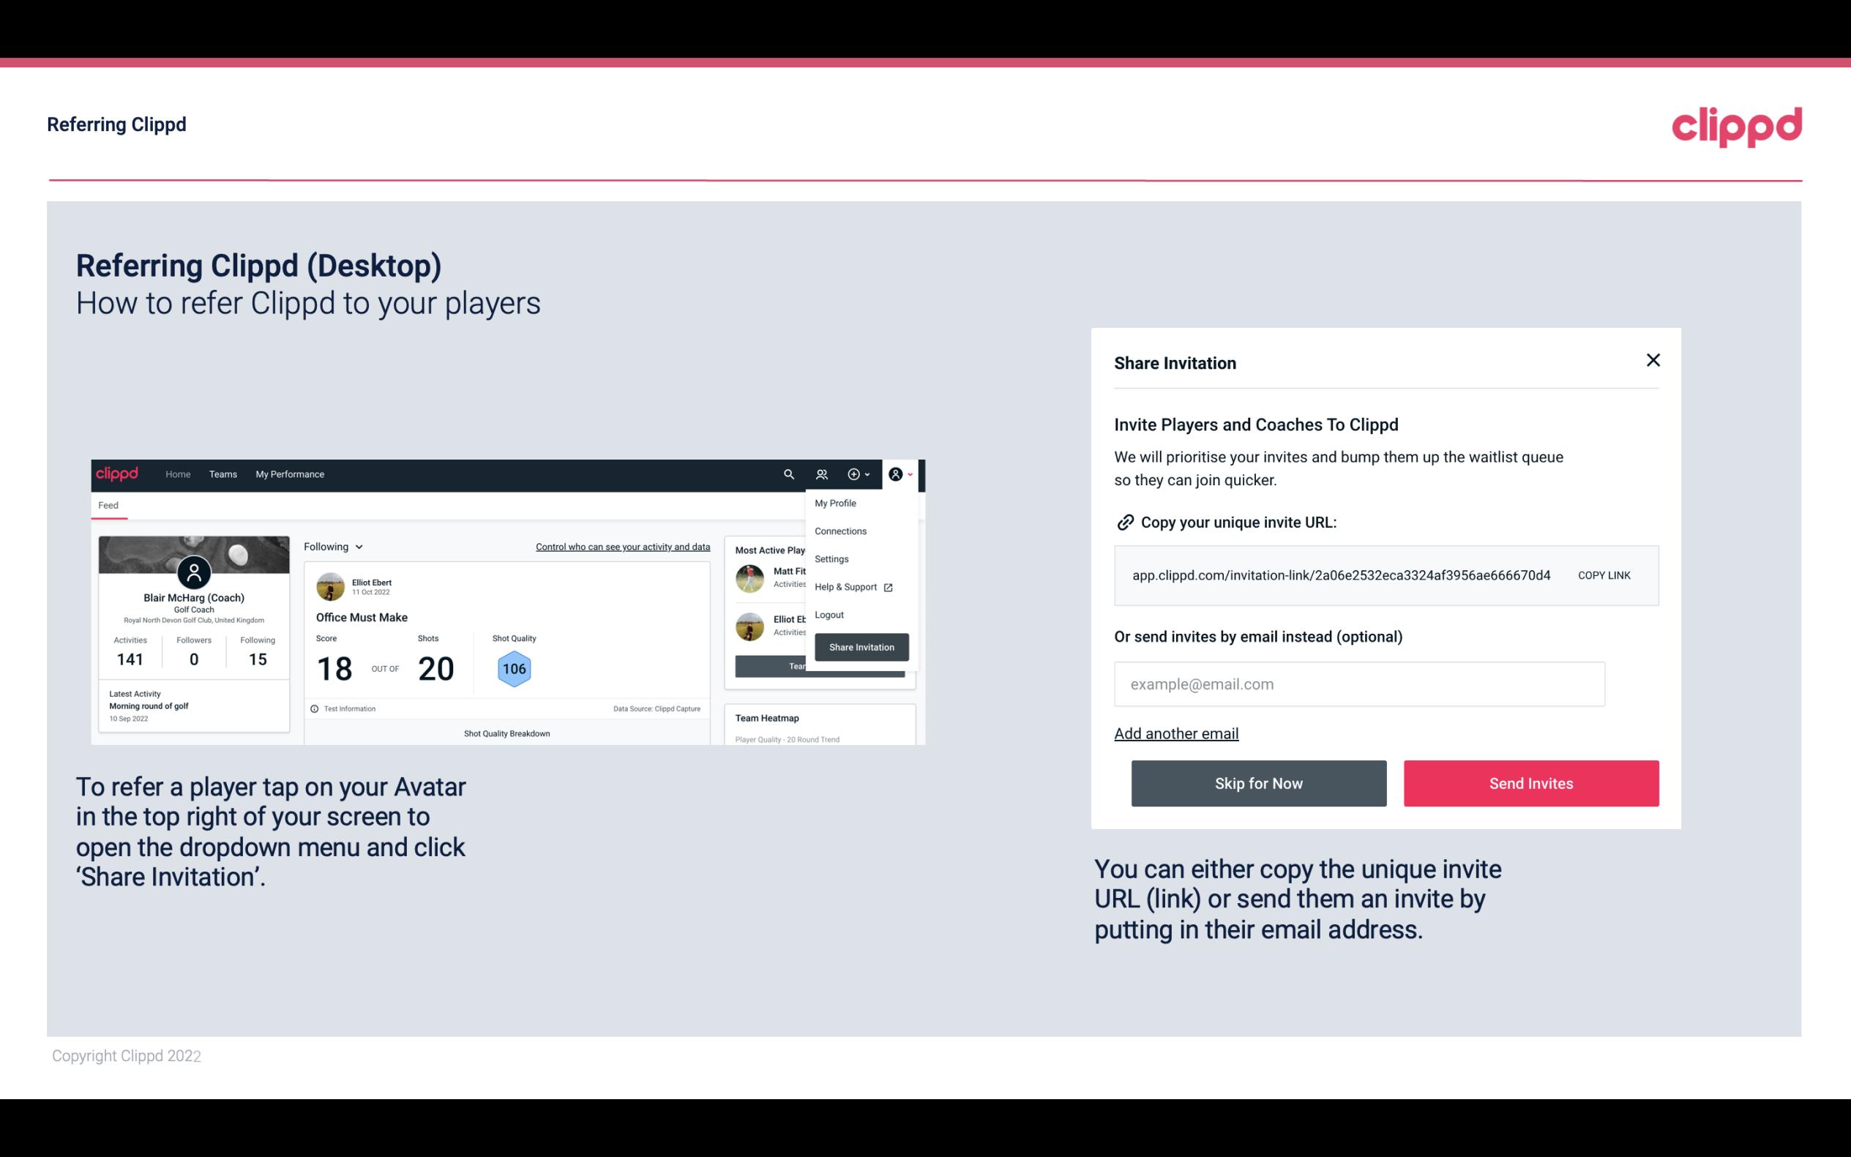The width and height of the screenshot is (1851, 1157).
Task: Select the My Performance tab in nav
Action: click(x=289, y=473)
